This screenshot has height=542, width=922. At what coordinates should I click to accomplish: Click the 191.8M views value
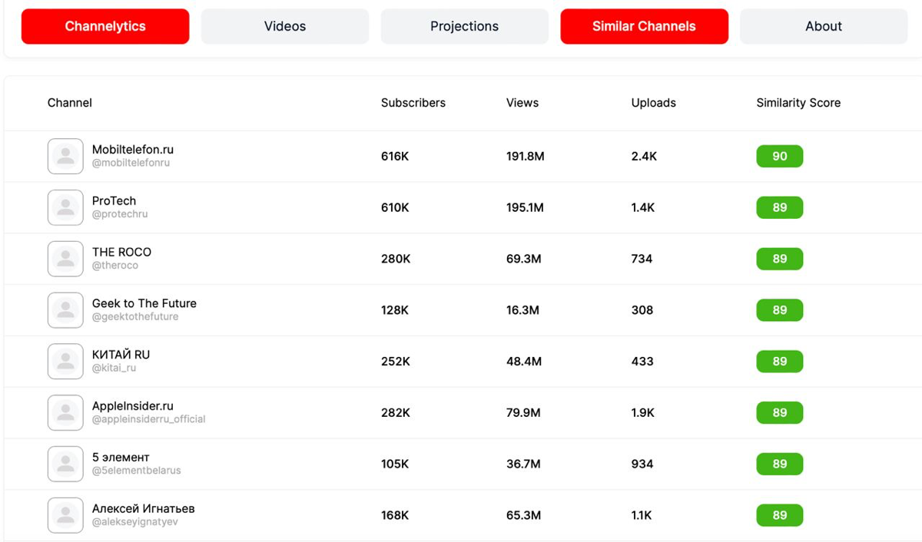526,157
